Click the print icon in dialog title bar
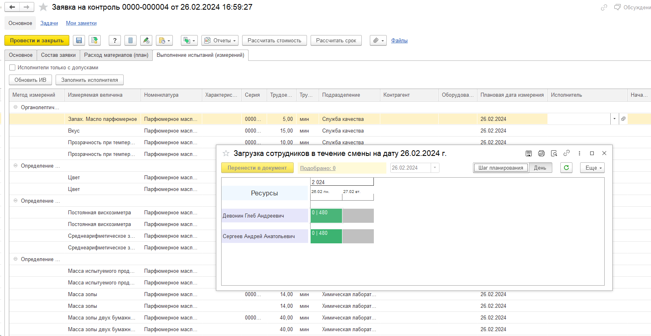The image size is (651, 336). pos(541,153)
